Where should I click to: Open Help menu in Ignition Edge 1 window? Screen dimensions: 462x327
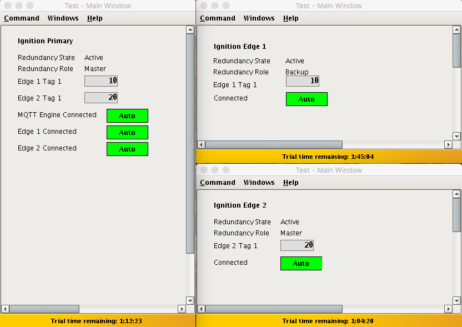(291, 18)
